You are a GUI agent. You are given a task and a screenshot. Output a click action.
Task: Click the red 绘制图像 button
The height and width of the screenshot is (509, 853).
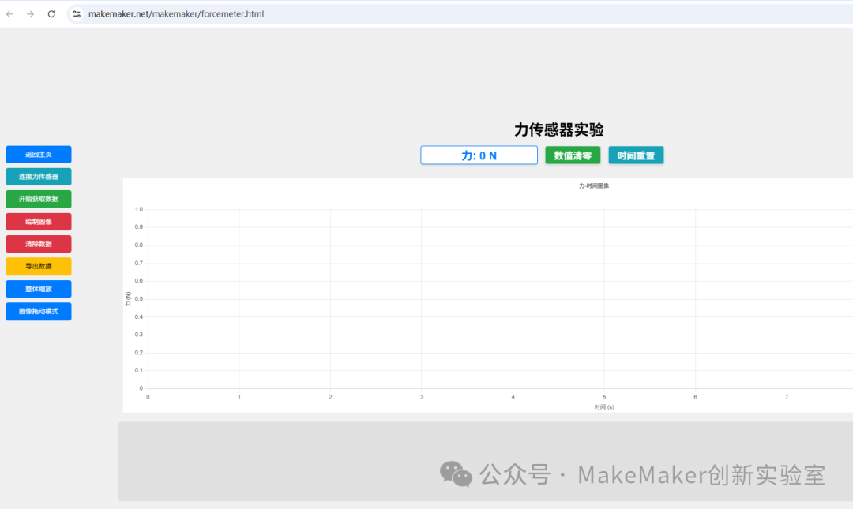point(39,222)
